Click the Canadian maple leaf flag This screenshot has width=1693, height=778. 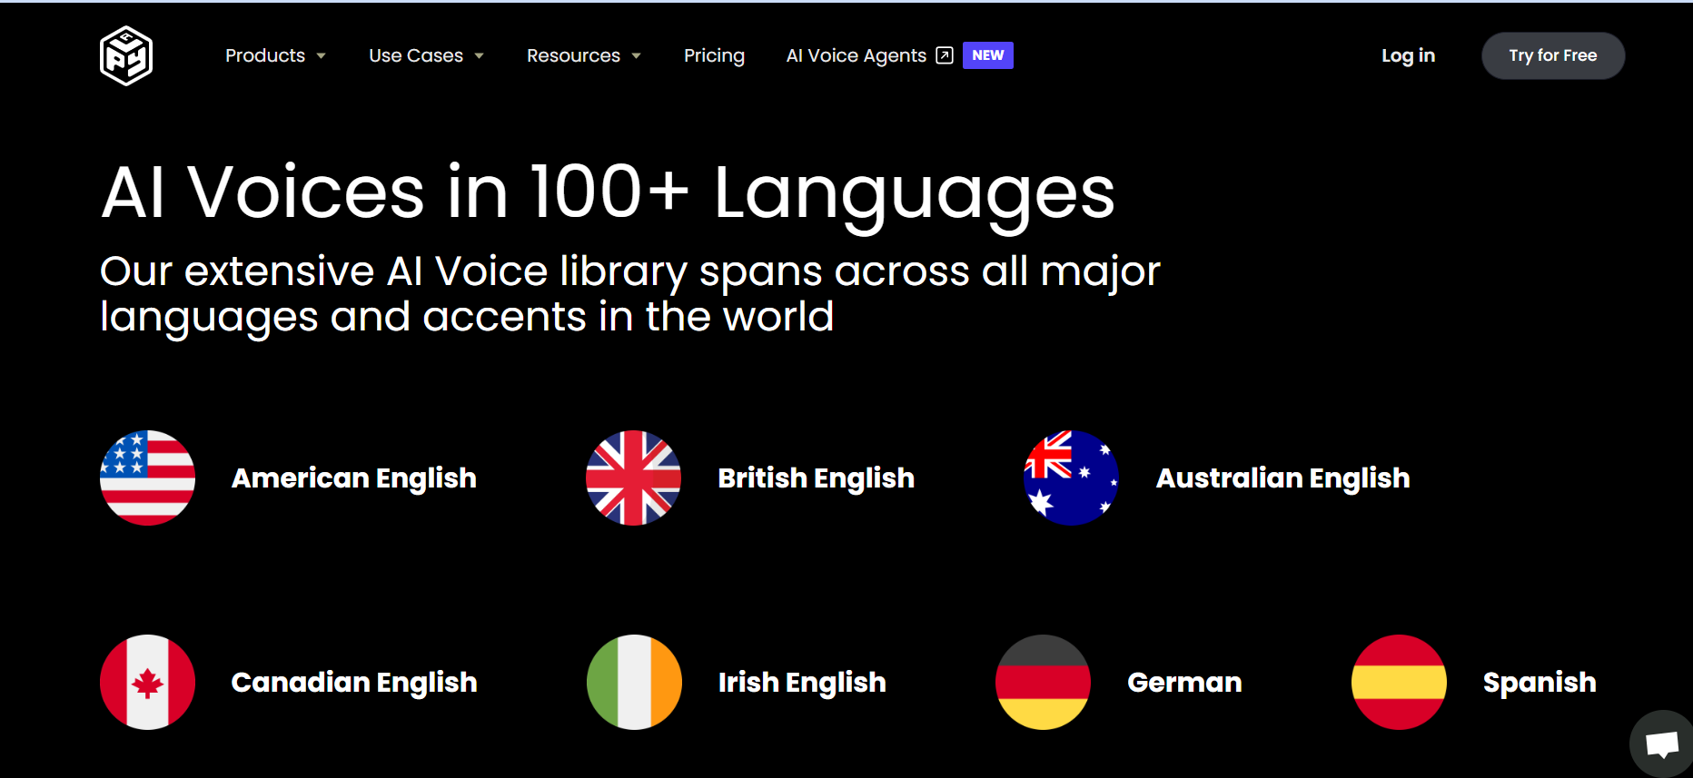click(x=147, y=682)
